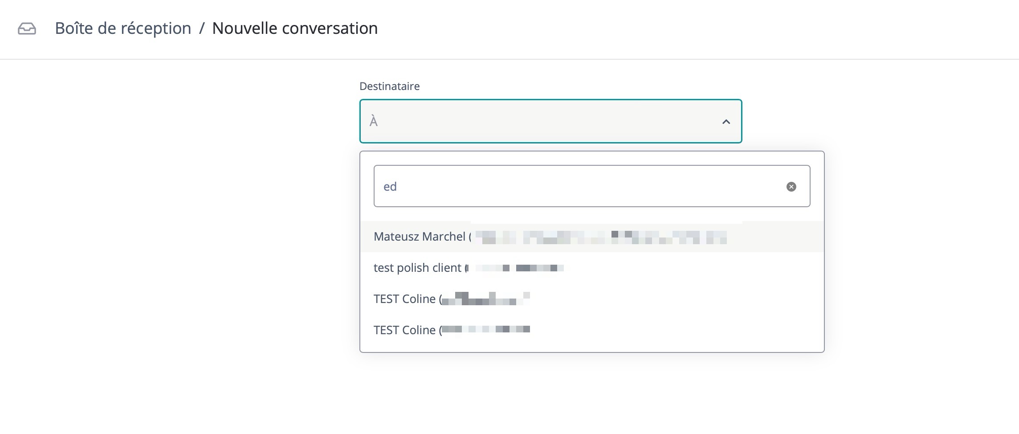Image resolution: width=1019 pixels, height=434 pixels.
Task: Pick the first TEST Coline entry
Action: (404, 299)
